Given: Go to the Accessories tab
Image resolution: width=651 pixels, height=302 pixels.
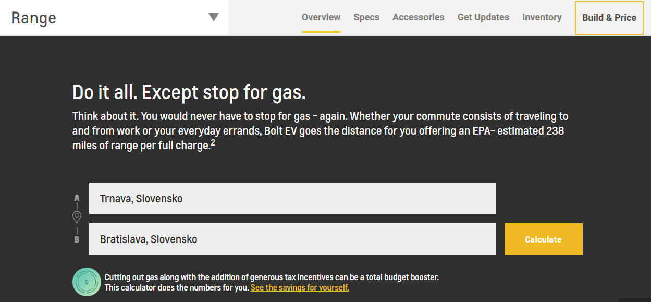Looking at the screenshot, I should (418, 17).
